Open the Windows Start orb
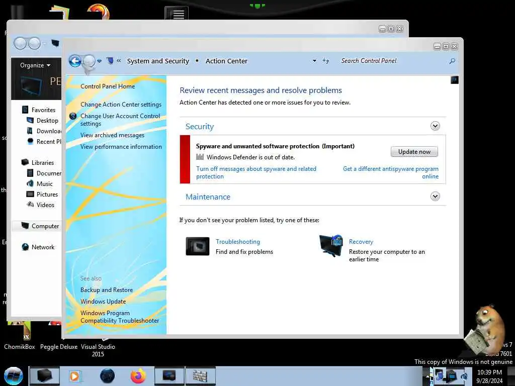 [13, 376]
